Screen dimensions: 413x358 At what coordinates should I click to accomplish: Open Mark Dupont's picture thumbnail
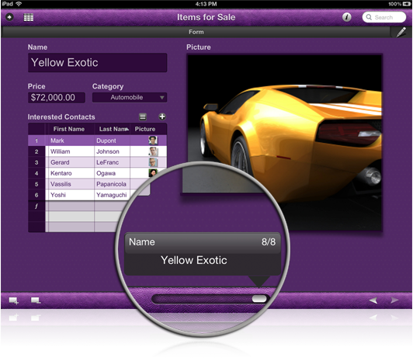coord(153,141)
